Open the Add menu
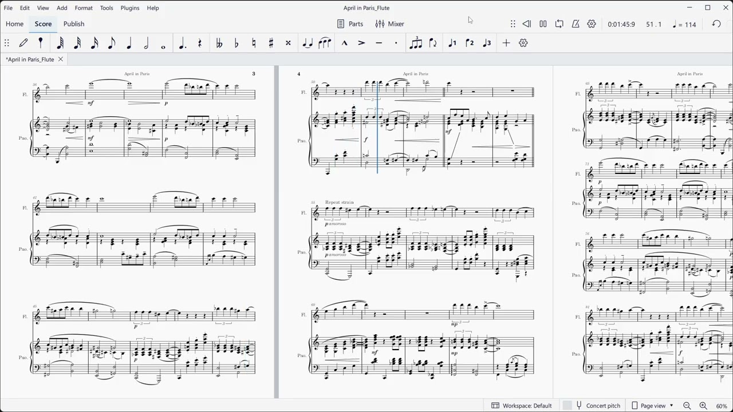 62,8
